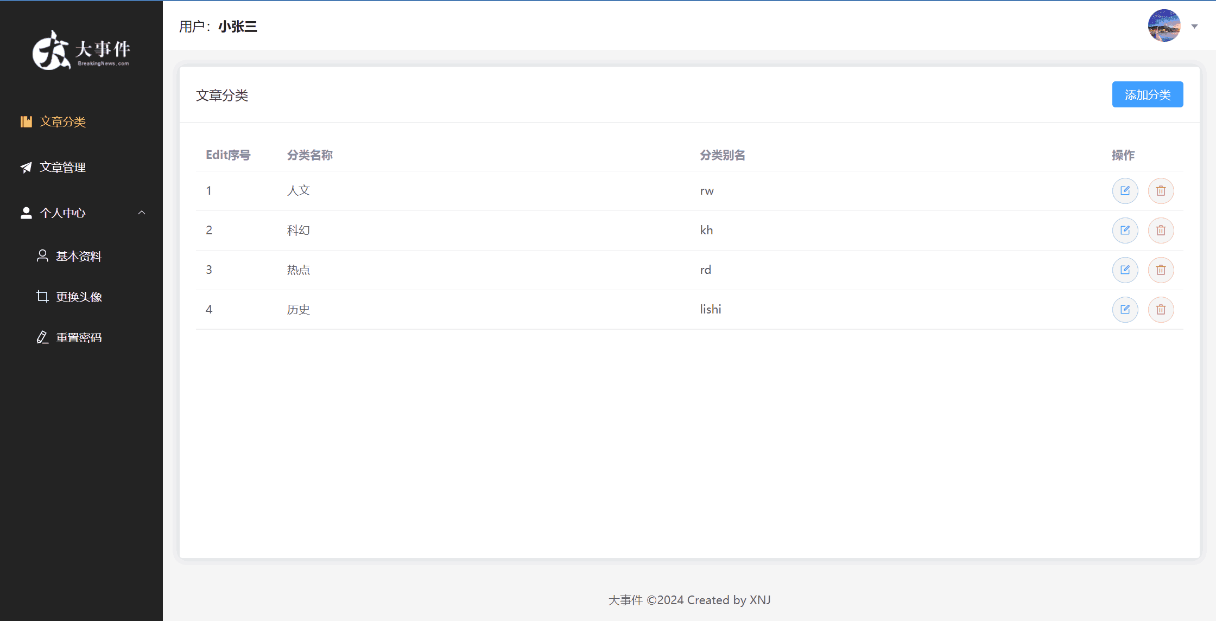Click the 添加分类 button
Viewport: 1216px width, 621px height.
1147,95
